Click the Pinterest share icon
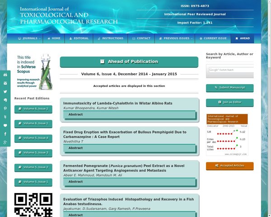Screen dimensions: 271x217 coord(5,108)
